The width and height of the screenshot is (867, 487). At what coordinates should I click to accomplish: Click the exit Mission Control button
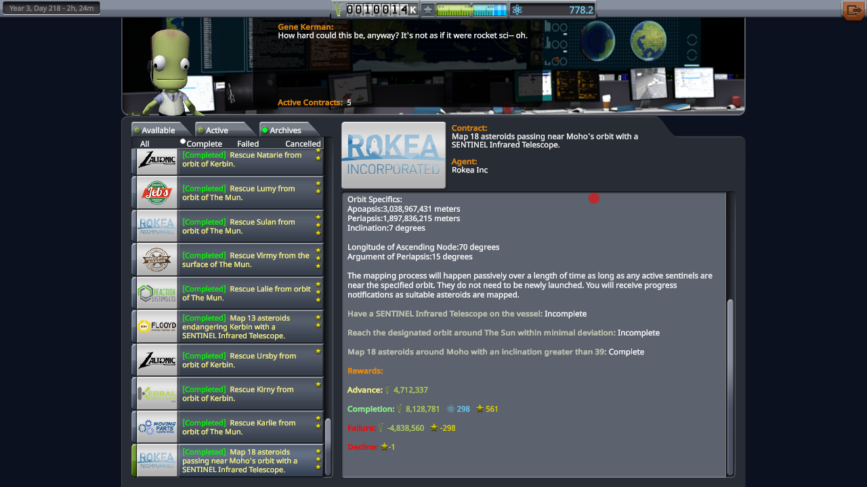[x=853, y=10]
